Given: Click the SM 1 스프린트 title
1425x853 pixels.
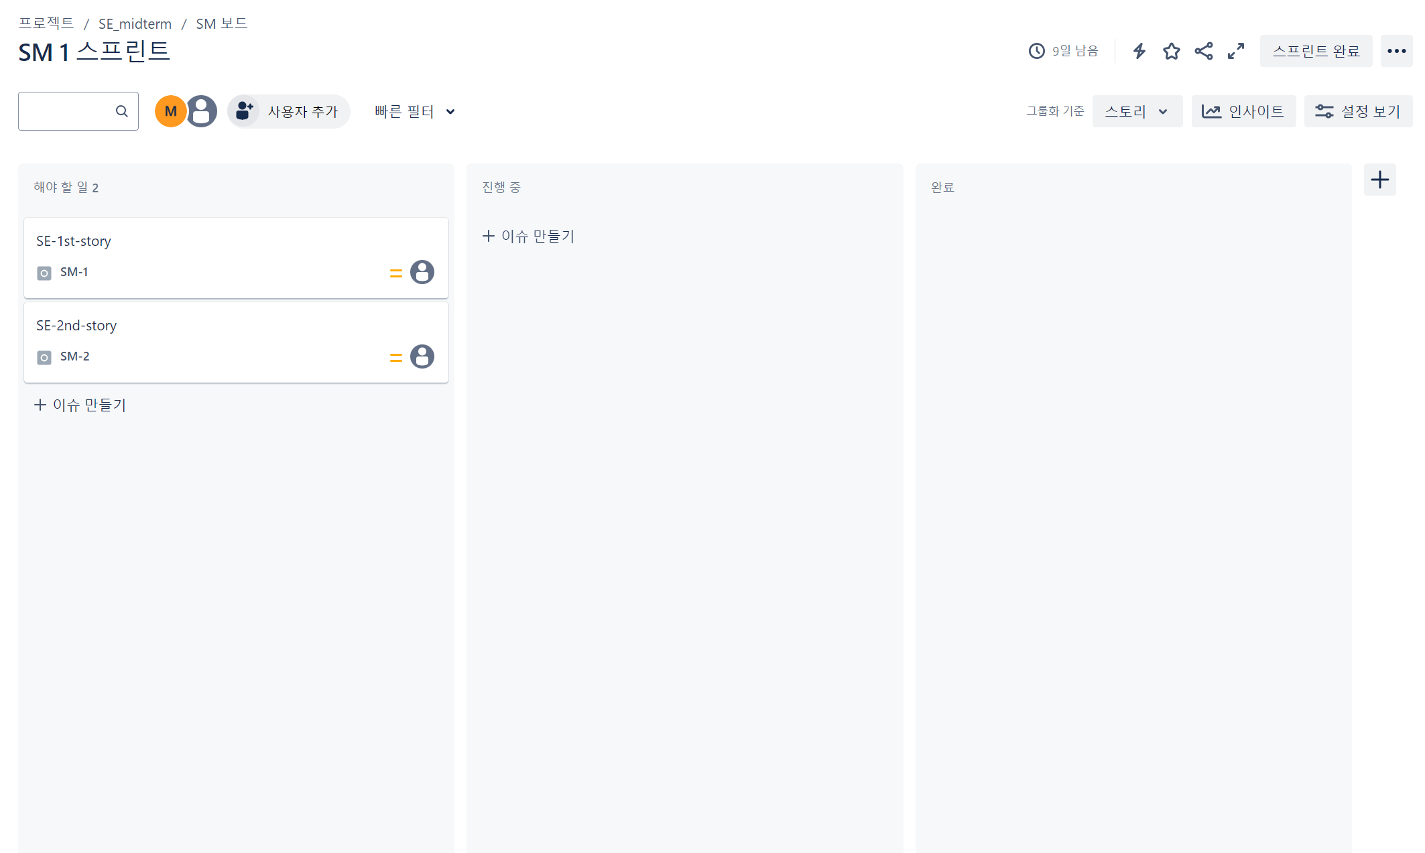Looking at the screenshot, I should (x=94, y=52).
